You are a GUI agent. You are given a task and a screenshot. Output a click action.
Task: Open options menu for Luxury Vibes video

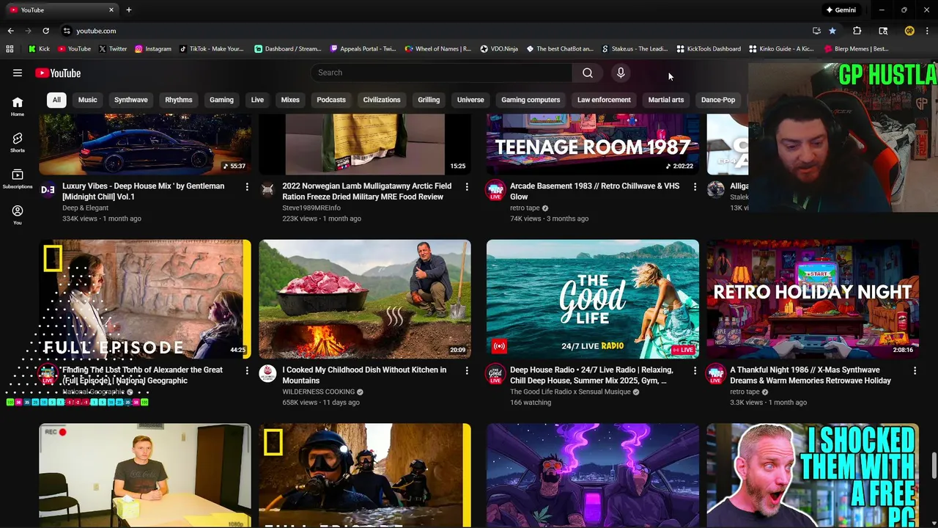click(x=247, y=187)
